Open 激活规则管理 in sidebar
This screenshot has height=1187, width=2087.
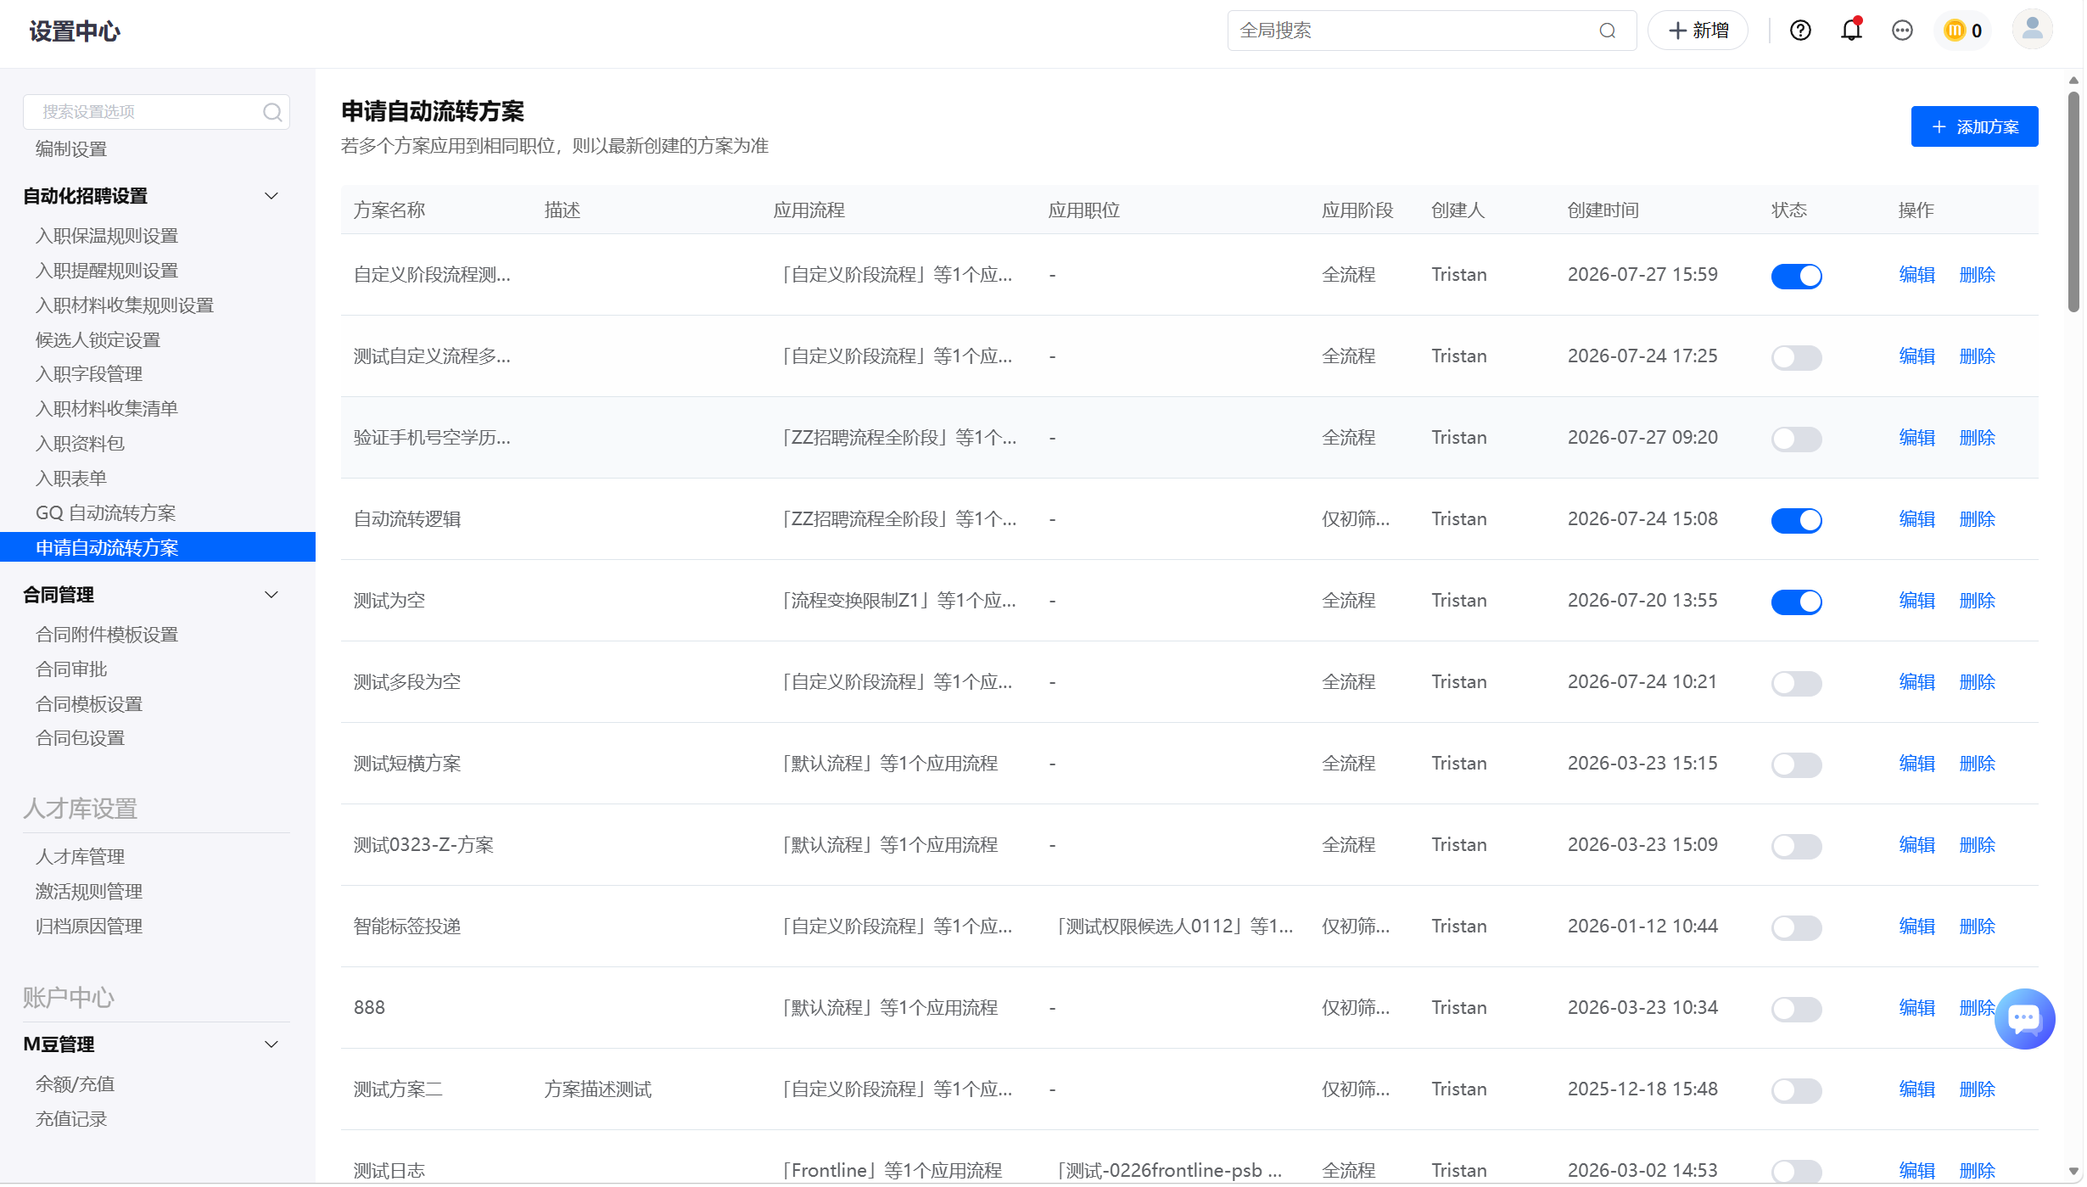tap(89, 892)
